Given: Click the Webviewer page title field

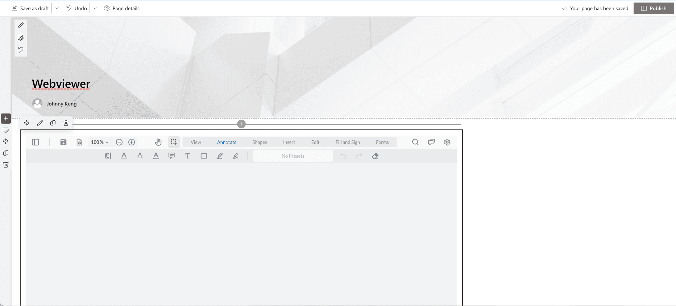Looking at the screenshot, I should [x=61, y=84].
